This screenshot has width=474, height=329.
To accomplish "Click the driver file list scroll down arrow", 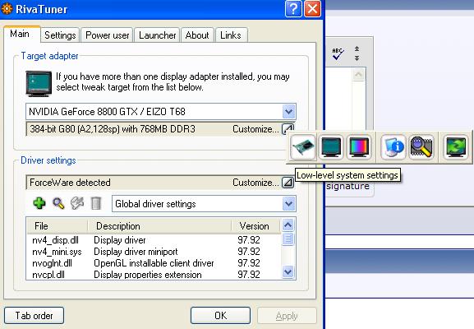I will (288, 271).
